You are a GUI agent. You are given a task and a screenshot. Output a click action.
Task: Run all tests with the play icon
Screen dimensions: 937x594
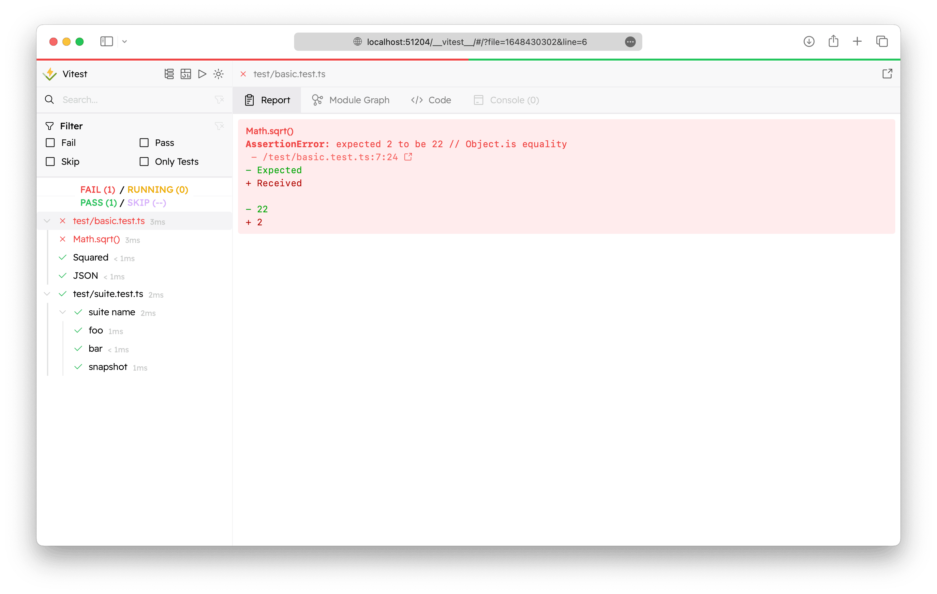(x=202, y=74)
